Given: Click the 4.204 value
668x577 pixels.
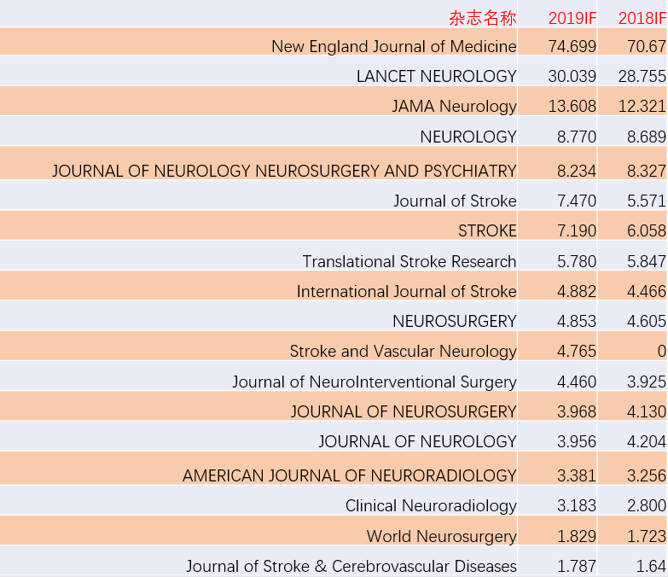Looking at the screenshot, I should point(647,442).
